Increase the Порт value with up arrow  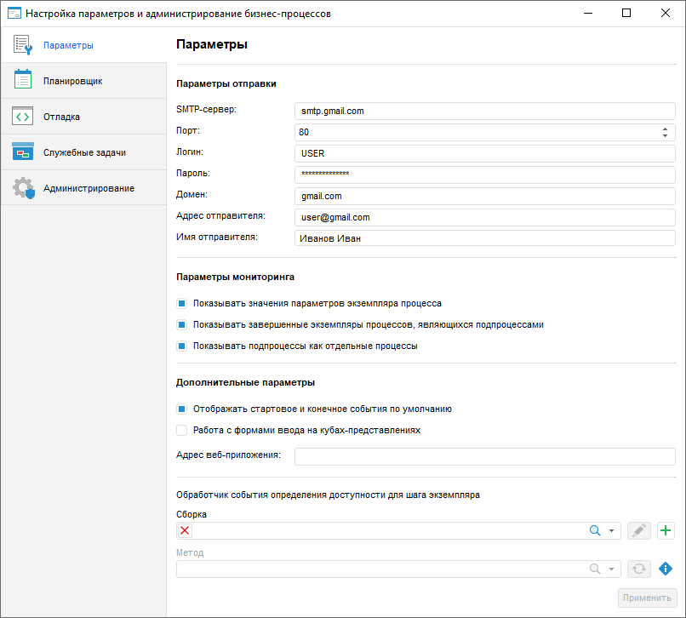tap(664, 129)
